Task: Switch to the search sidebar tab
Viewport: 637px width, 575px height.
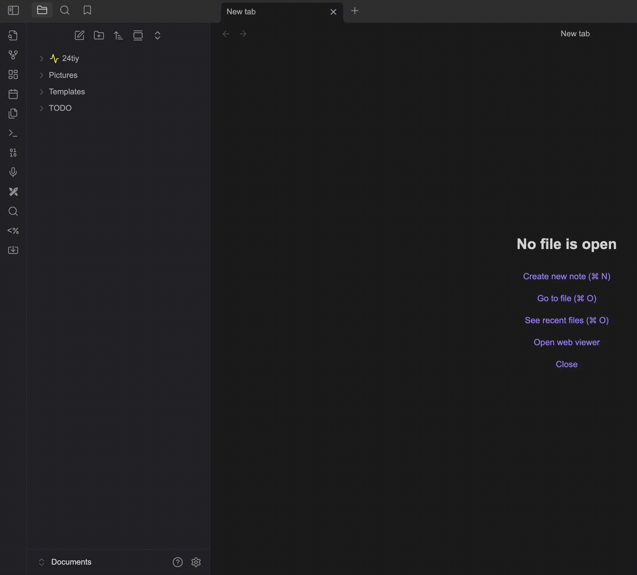Action: tap(65, 10)
